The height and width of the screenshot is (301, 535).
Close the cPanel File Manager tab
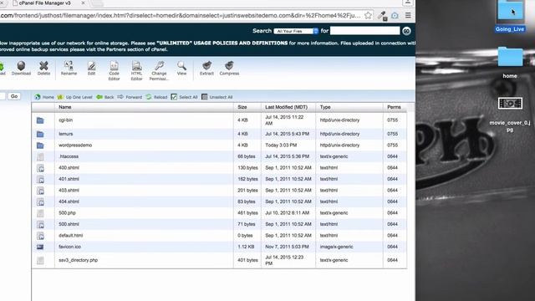[83, 3]
